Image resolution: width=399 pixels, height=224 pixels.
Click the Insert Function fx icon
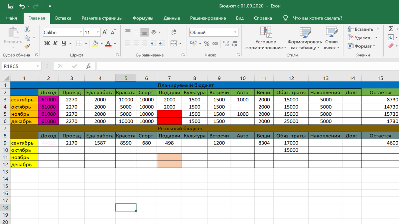[x=88, y=66]
